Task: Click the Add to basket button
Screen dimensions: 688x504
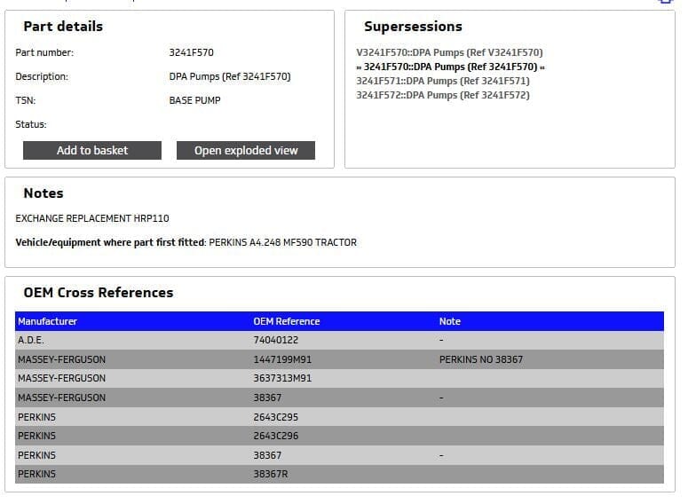Action: pos(92,151)
